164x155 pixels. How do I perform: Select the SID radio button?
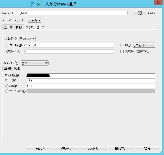7,86
